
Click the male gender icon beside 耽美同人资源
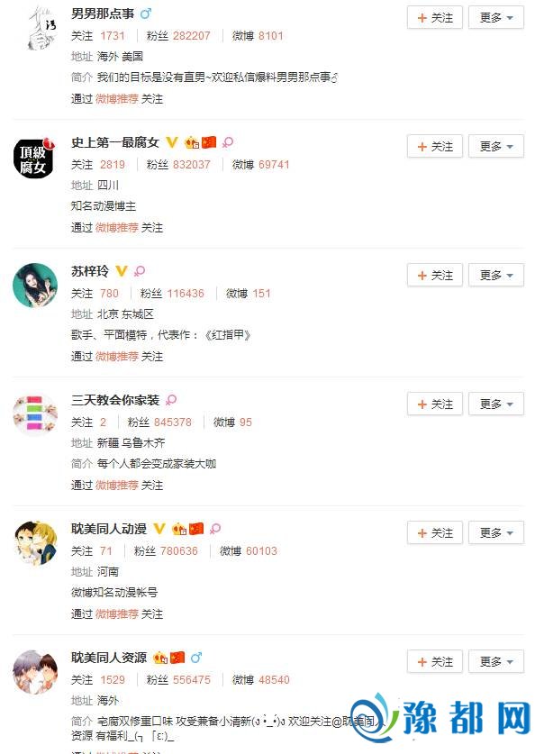[196, 658]
